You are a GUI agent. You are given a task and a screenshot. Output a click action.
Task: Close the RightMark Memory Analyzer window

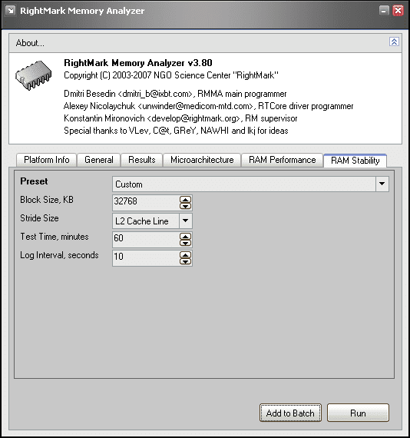398,11
